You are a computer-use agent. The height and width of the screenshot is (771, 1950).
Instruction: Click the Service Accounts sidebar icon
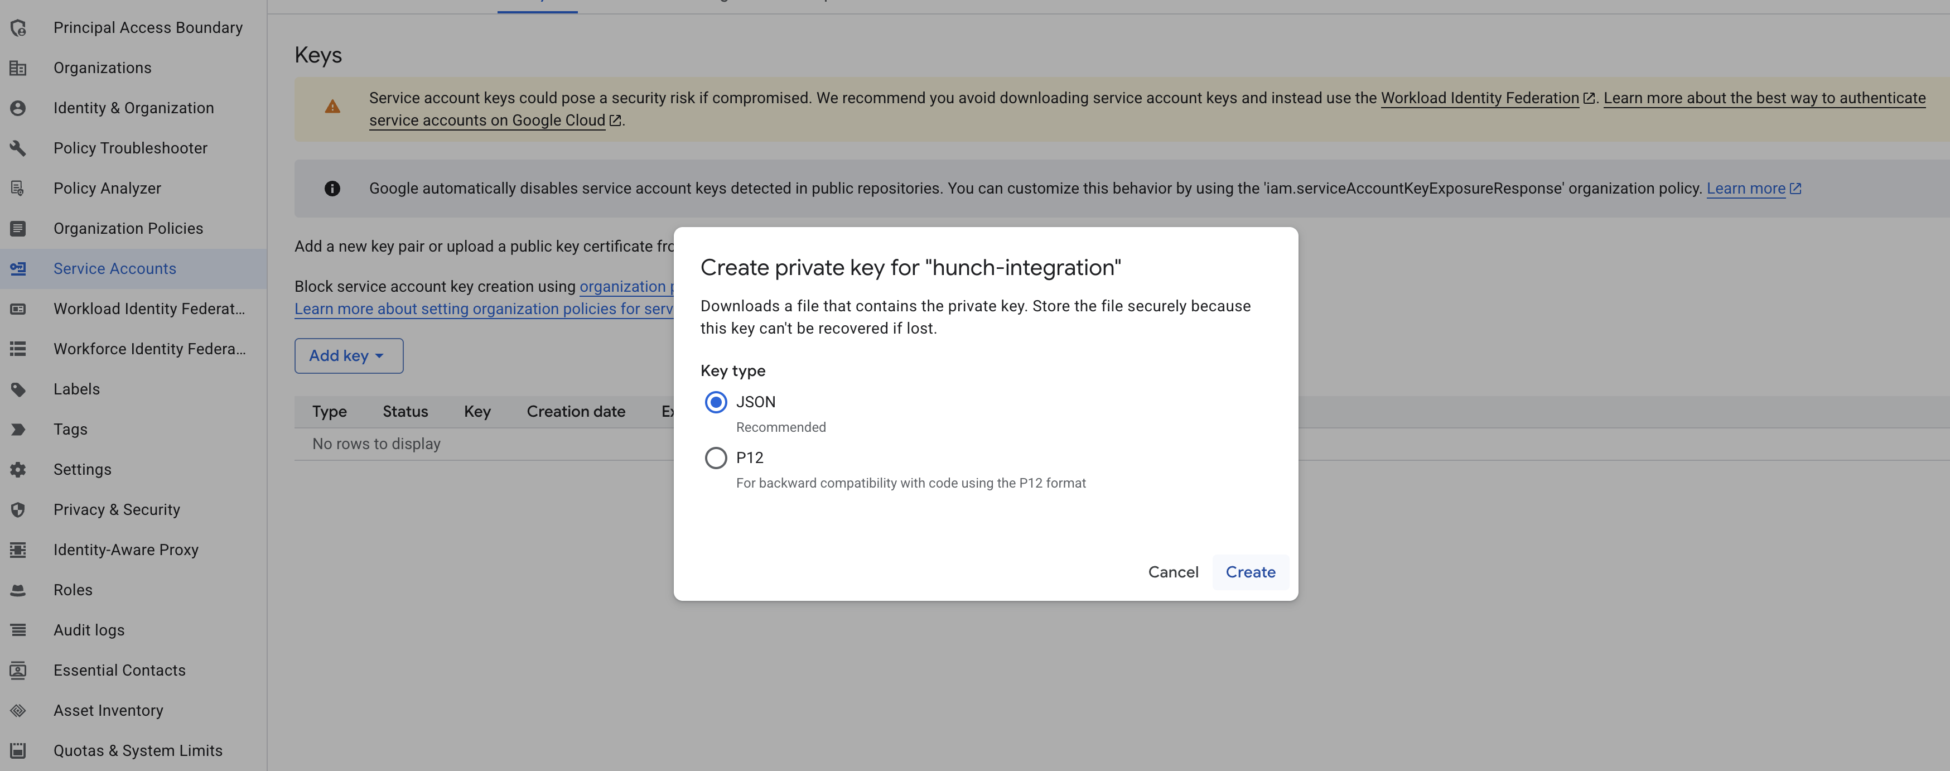(x=17, y=268)
